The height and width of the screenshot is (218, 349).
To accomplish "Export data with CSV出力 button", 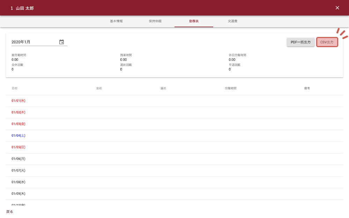I will [x=327, y=42].
